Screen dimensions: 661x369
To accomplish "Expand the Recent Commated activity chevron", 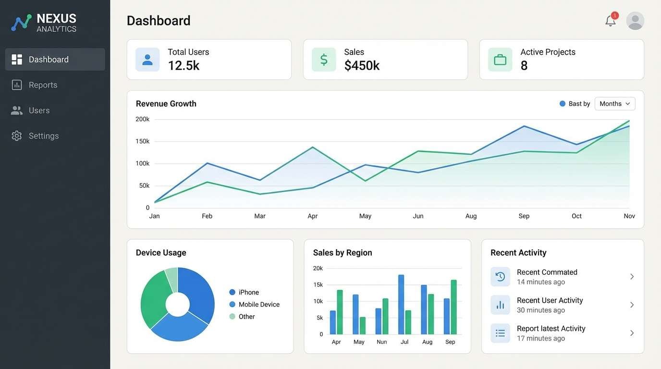I will tap(633, 277).
